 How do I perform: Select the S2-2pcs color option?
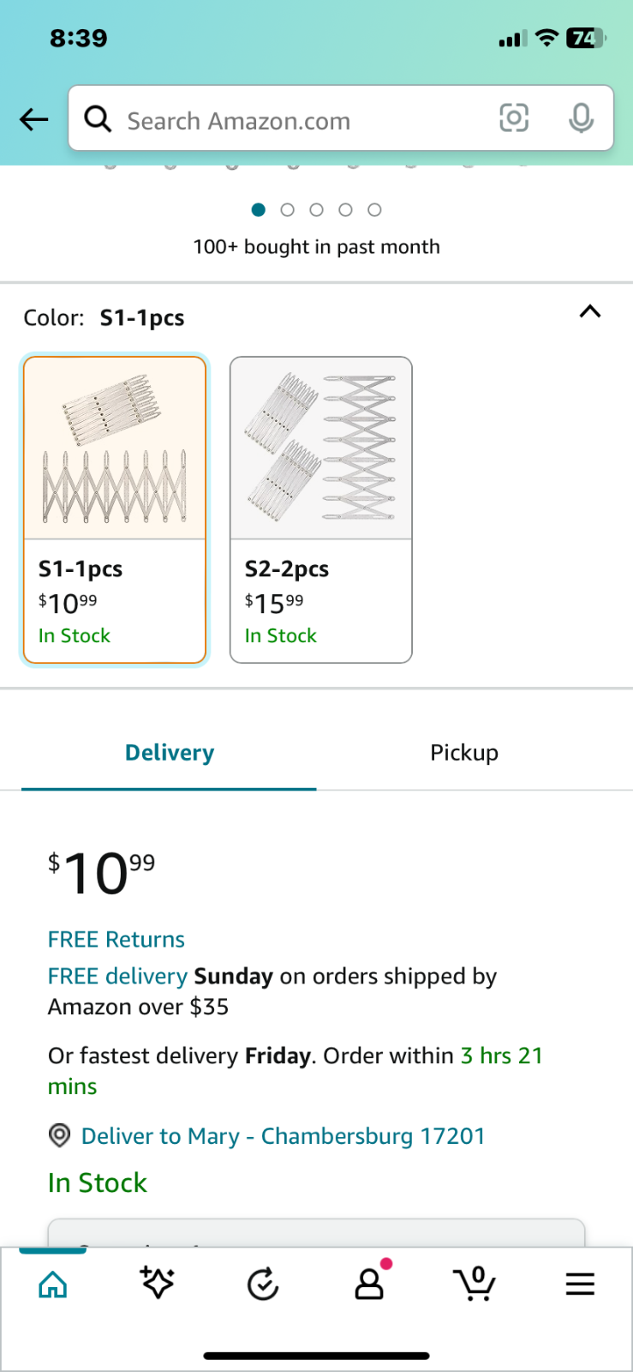(321, 509)
